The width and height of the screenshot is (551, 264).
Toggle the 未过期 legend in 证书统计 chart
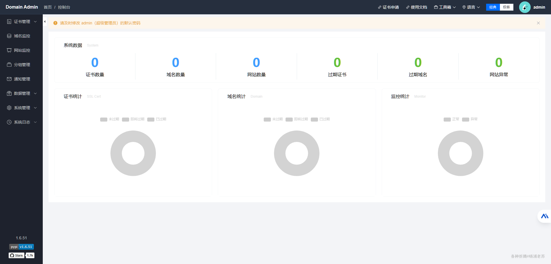click(110, 119)
